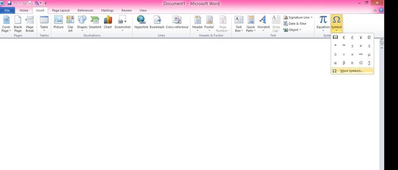
Task: Switch to the Page Layout tab
Action: point(61,10)
